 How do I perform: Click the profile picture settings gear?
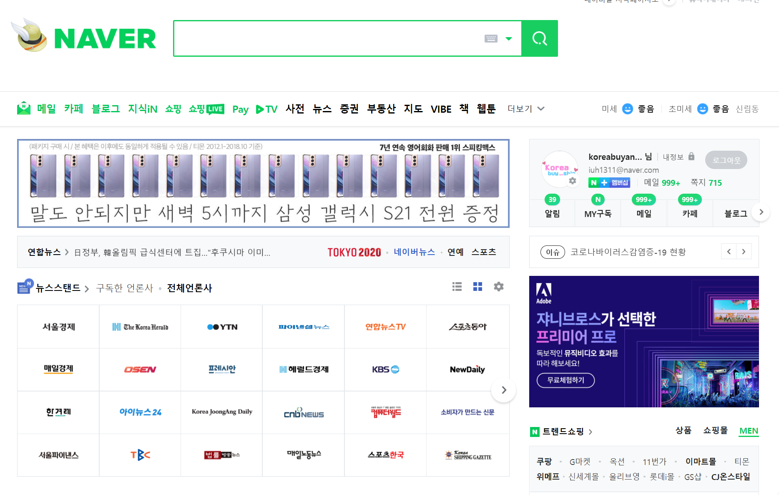click(x=573, y=181)
